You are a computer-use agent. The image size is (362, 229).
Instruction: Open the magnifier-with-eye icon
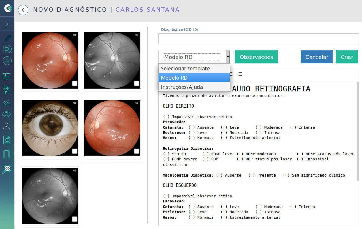tap(6, 169)
